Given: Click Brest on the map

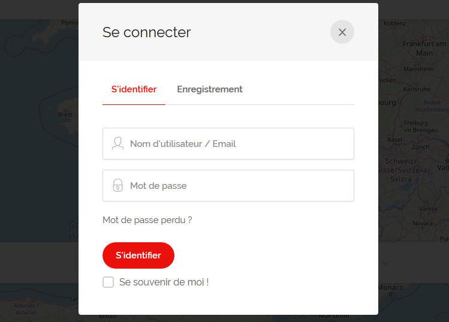Looking at the screenshot, I should point(65,115).
